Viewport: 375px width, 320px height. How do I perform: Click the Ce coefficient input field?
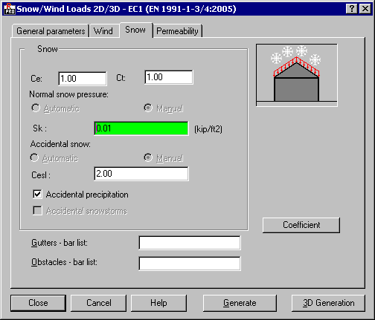pos(83,79)
